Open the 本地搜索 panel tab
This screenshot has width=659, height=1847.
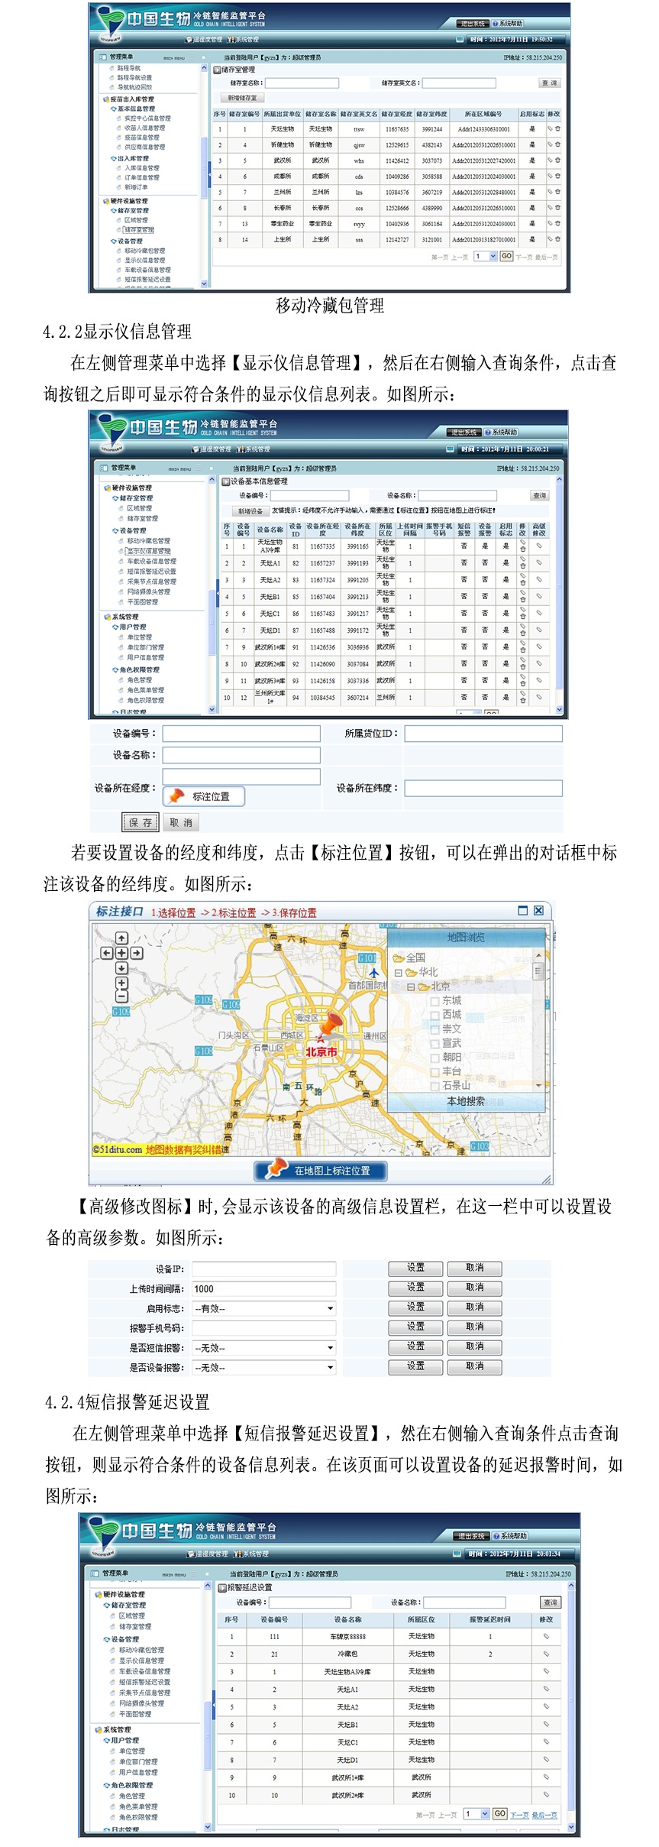click(466, 1101)
